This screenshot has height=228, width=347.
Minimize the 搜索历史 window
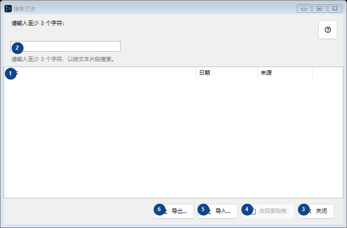304,9
